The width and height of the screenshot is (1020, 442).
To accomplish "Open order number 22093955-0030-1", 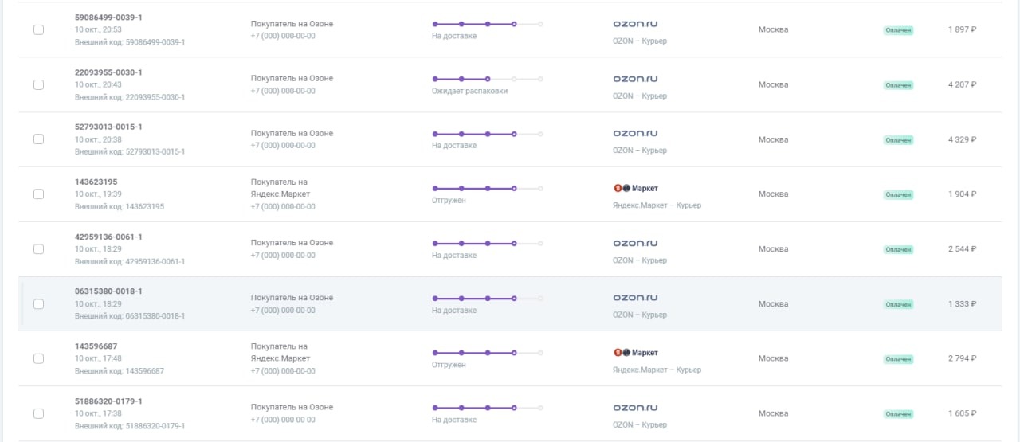I will click(x=108, y=72).
